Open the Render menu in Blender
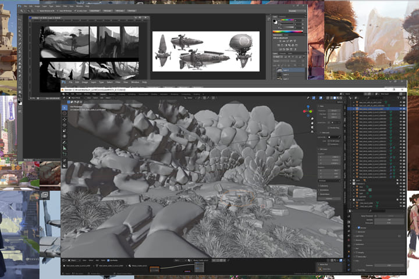 (79, 94)
